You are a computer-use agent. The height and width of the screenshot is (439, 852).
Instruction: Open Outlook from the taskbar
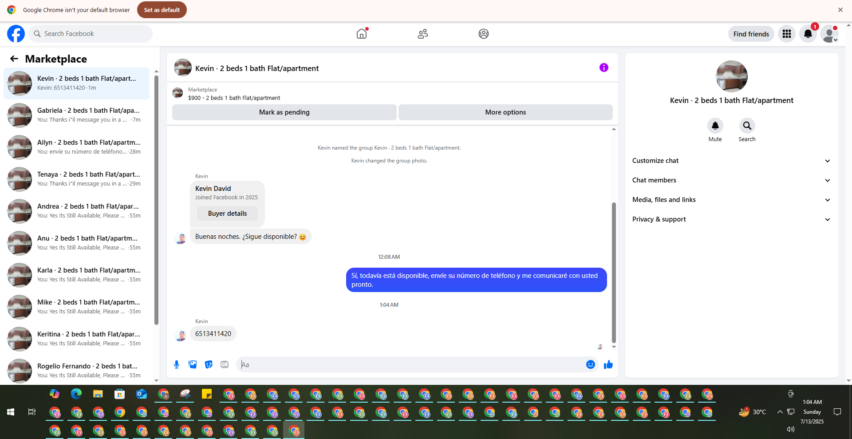pos(142,394)
